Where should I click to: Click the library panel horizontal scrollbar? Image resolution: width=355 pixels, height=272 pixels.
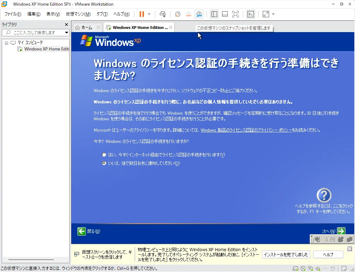click(x=31, y=260)
